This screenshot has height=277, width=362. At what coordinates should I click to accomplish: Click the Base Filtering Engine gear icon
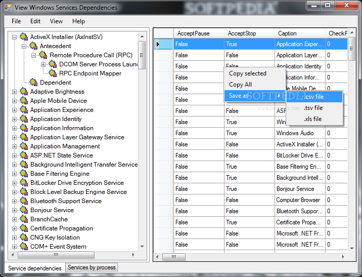point(24,174)
